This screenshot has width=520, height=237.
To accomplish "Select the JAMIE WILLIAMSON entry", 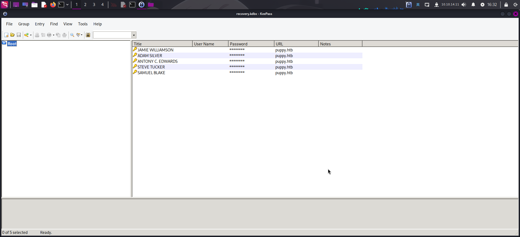I will click(155, 50).
